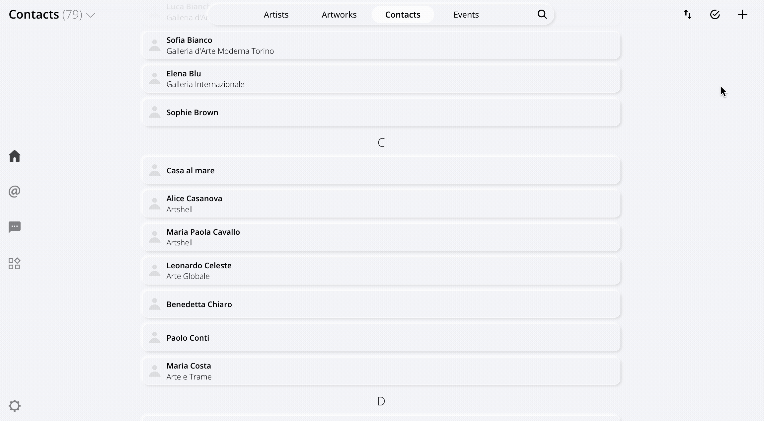This screenshot has height=421, width=764.
Task: Open Alice Casanova contact
Action: 381,204
